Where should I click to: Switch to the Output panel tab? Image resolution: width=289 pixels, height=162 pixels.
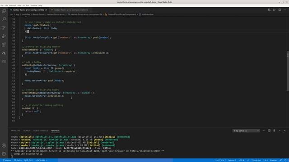[x=27, y=131]
